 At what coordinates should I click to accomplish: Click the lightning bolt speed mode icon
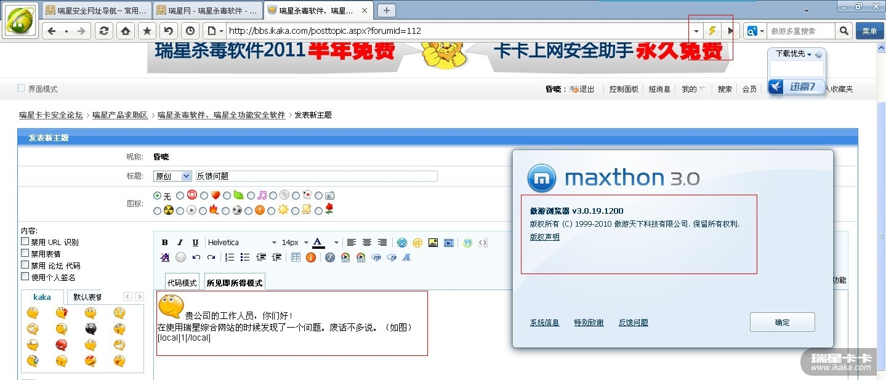click(712, 31)
